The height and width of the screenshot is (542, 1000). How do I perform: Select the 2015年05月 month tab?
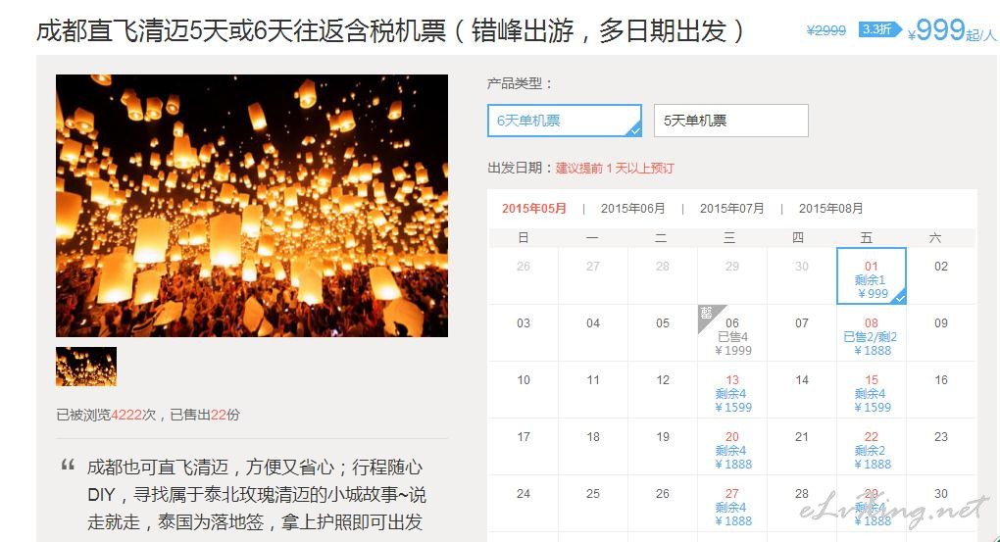point(533,209)
